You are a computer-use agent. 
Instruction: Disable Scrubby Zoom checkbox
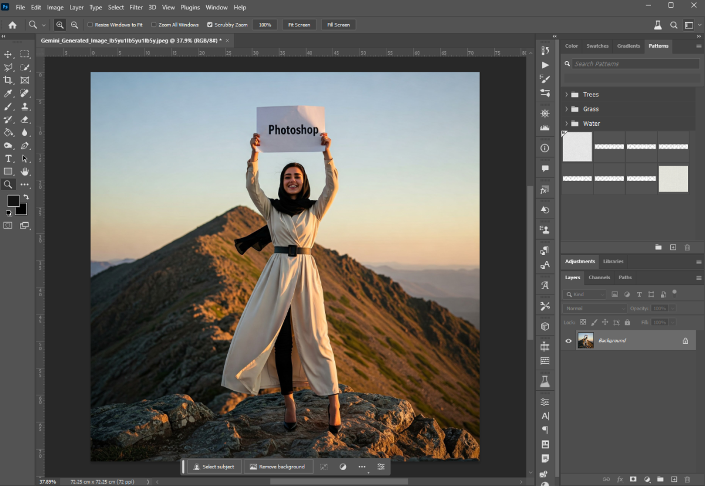210,25
